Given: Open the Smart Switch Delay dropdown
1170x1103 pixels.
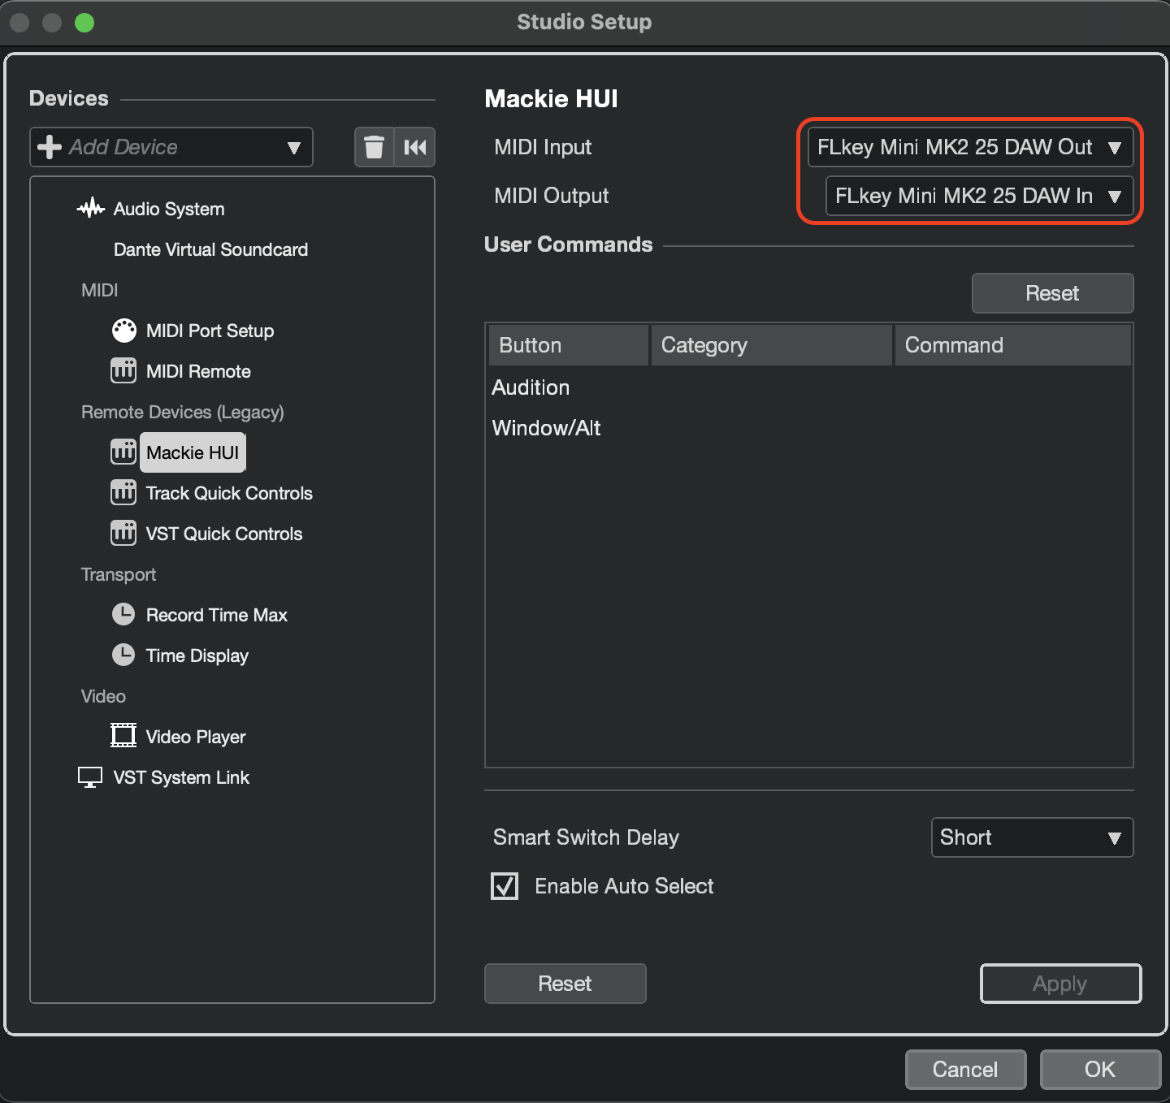Looking at the screenshot, I should [1032, 837].
